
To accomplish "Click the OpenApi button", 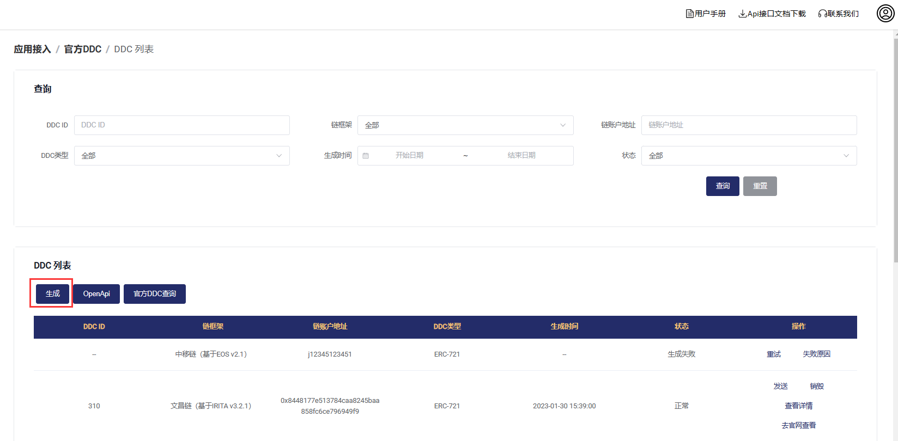I will click(96, 294).
